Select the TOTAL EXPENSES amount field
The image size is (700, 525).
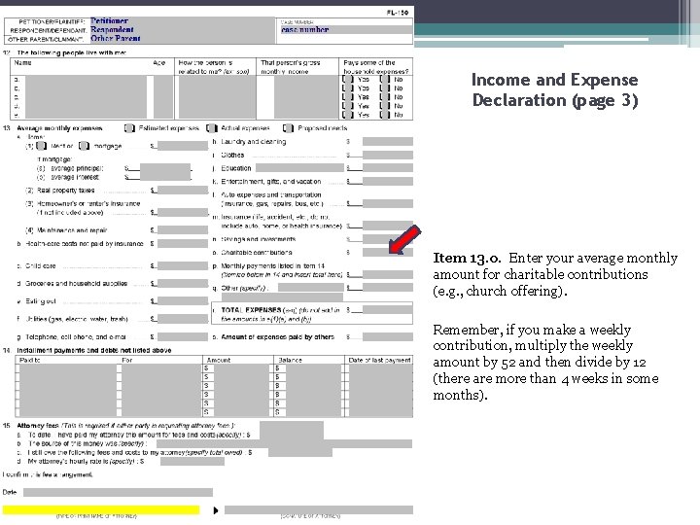(x=388, y=310)
